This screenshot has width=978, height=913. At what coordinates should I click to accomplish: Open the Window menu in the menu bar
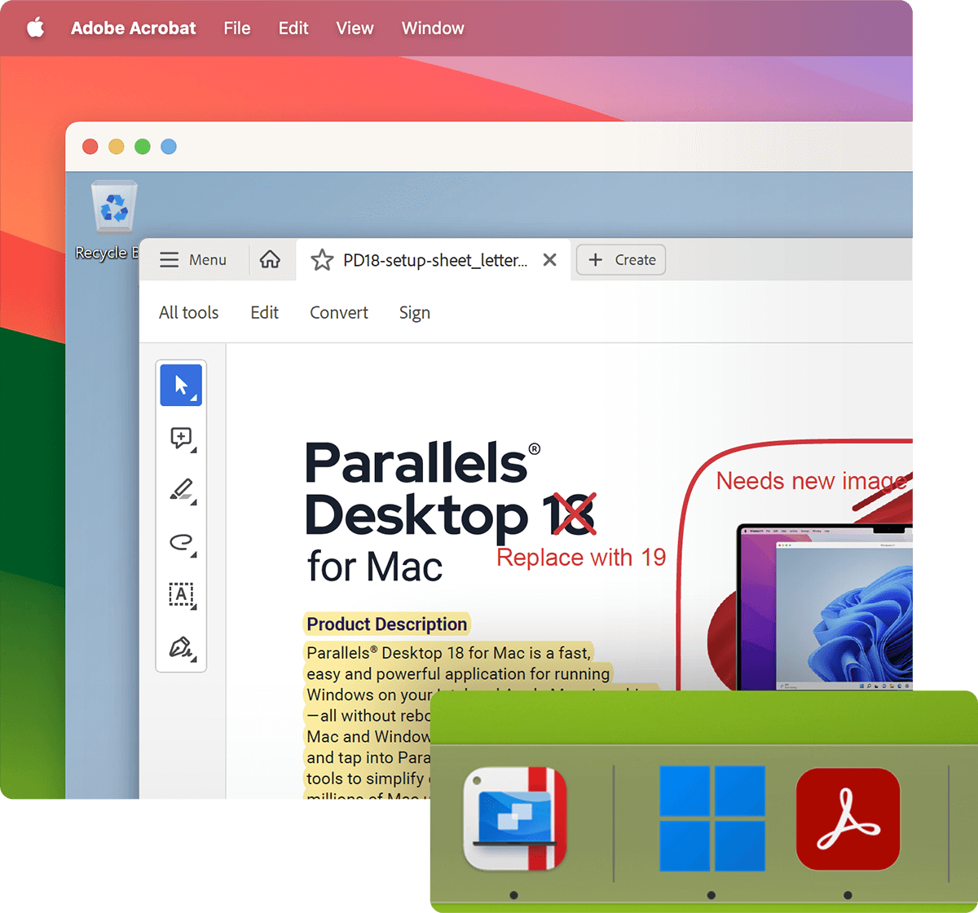pyautogui.click(x=432, y=28)
